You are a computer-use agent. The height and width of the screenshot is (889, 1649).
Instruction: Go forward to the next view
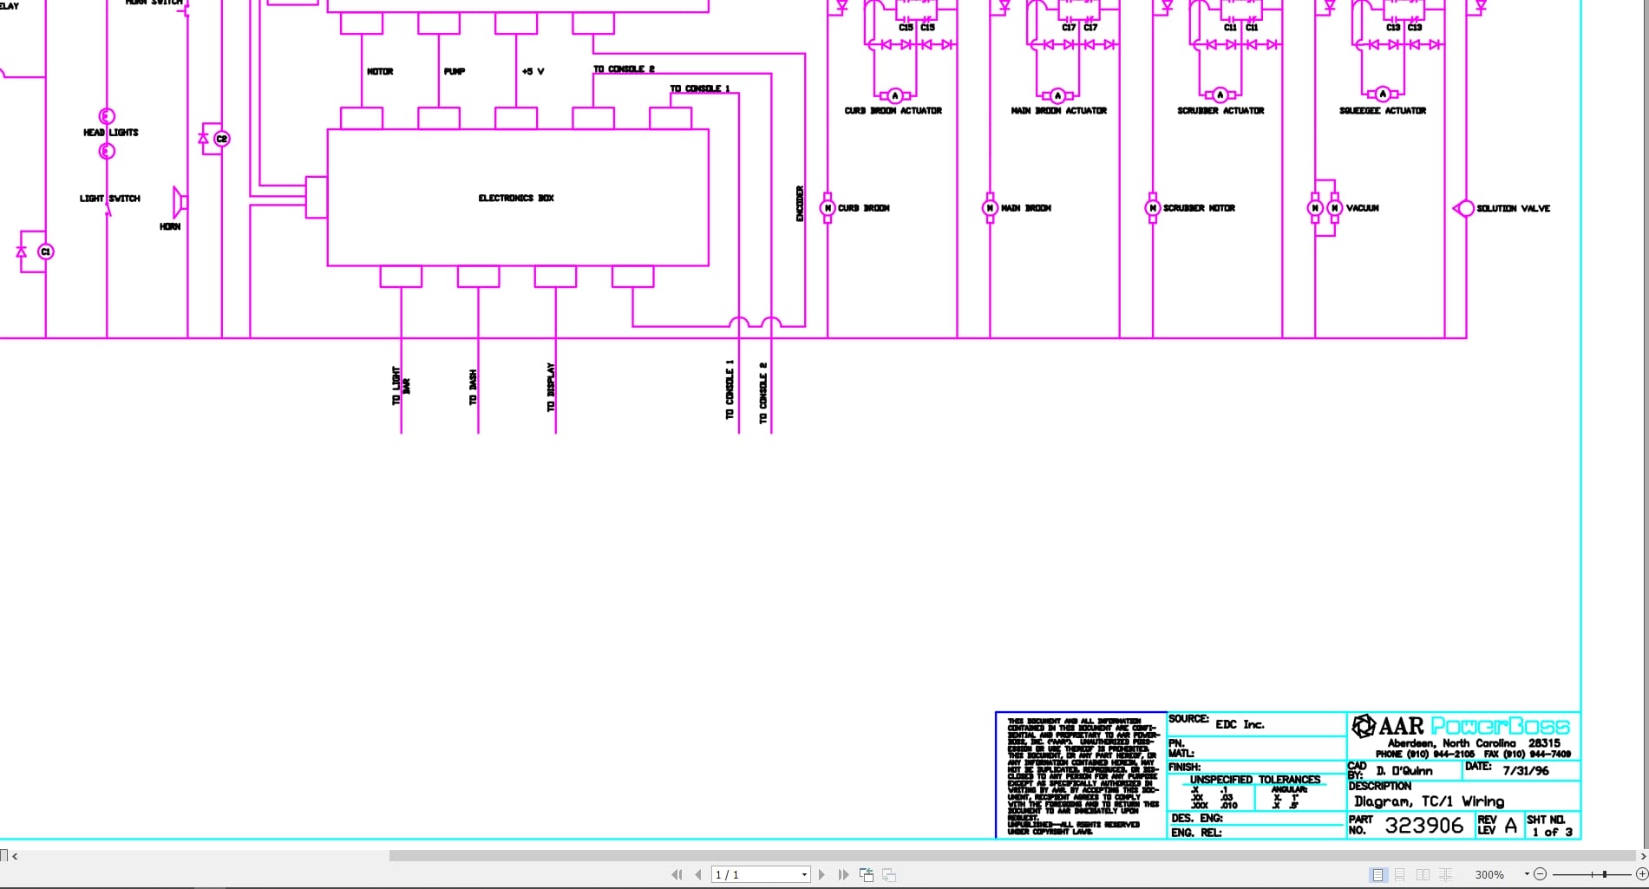pyautogui.click(x=888, y=874)
